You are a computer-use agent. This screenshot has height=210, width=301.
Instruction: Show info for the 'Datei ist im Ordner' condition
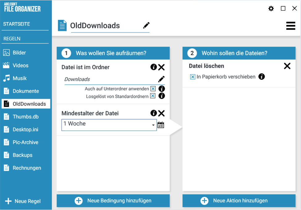click(154, 67)
